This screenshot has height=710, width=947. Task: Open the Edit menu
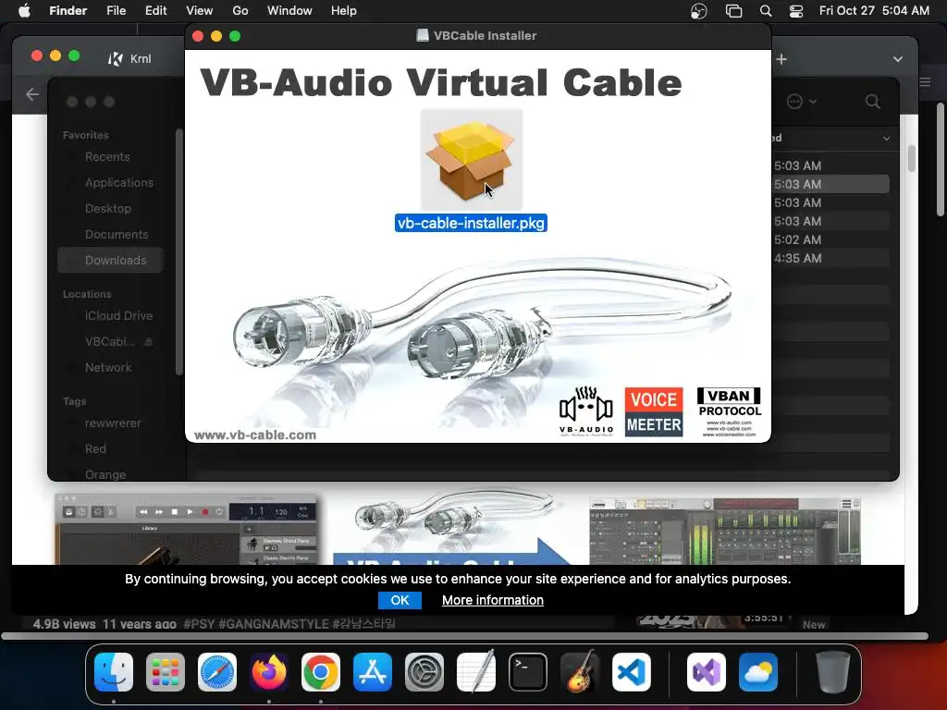click(155, 11)
